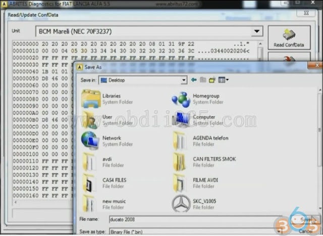Viewport: 323px width, 236px height.
Task: Click hex row address 00000040
Action: [x=26, y=71]
